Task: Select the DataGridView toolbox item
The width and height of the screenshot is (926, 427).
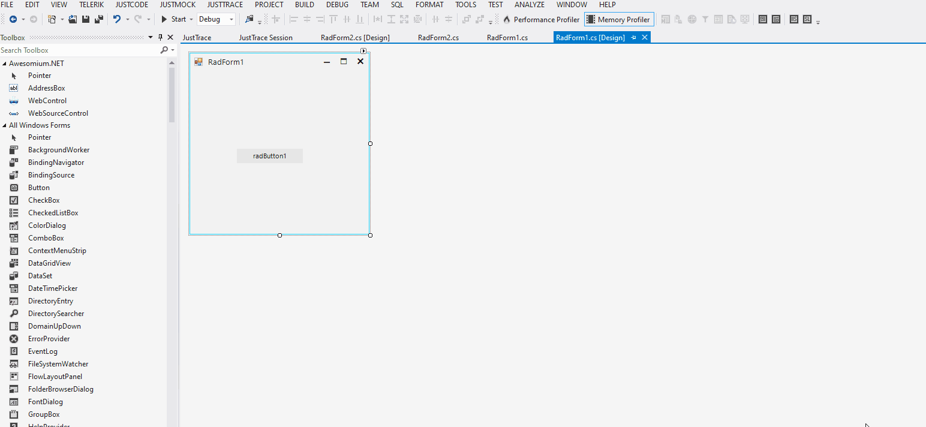Action: [x=49, y=263]
